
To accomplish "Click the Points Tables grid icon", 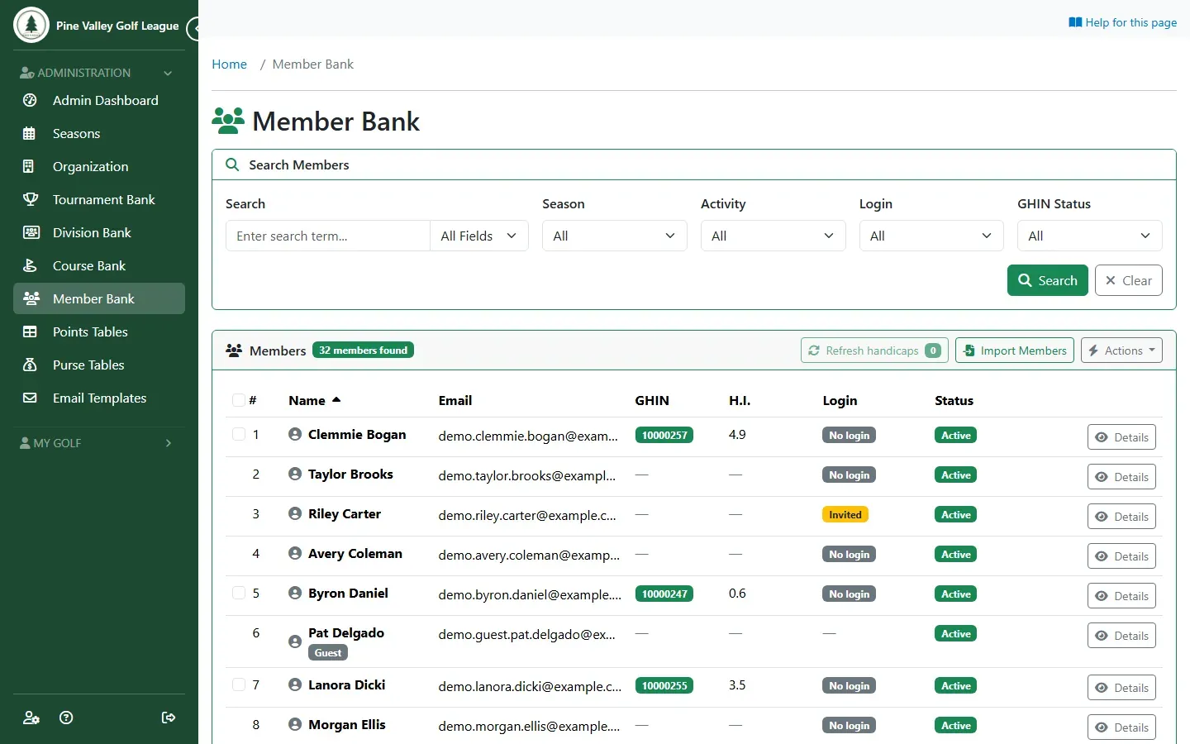I will [30, 331].
